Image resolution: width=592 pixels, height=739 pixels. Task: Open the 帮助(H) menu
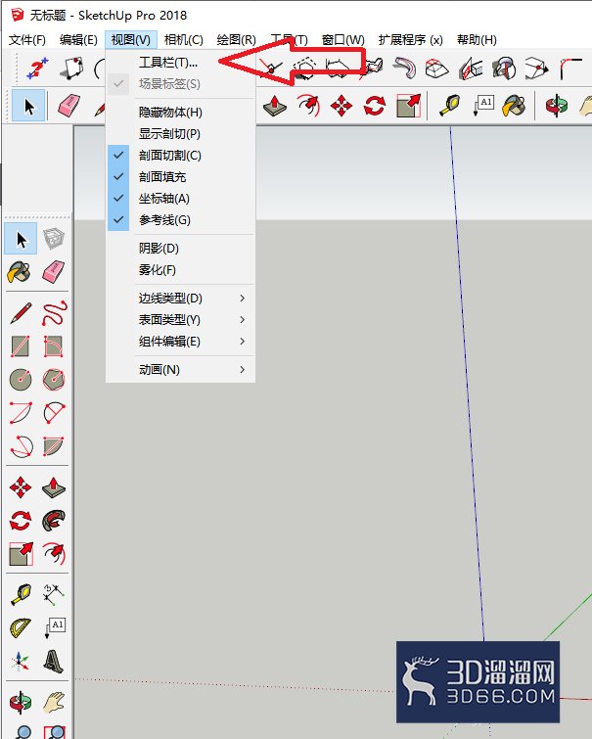[x=477, y=39]
